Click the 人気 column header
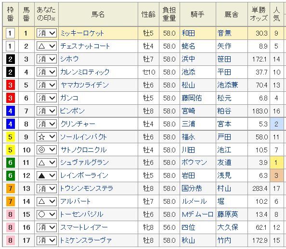The height and width of the screenshot is (249, 286). (276, 14)
